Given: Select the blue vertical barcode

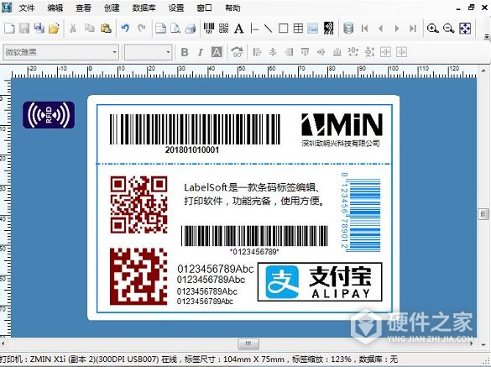Looking at the screenshot, I should point(361,212).
